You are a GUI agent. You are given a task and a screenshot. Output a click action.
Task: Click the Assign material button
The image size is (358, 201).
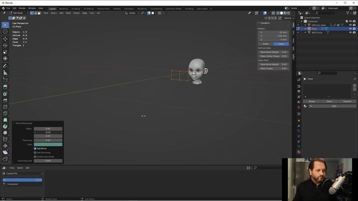pos(312,102)
